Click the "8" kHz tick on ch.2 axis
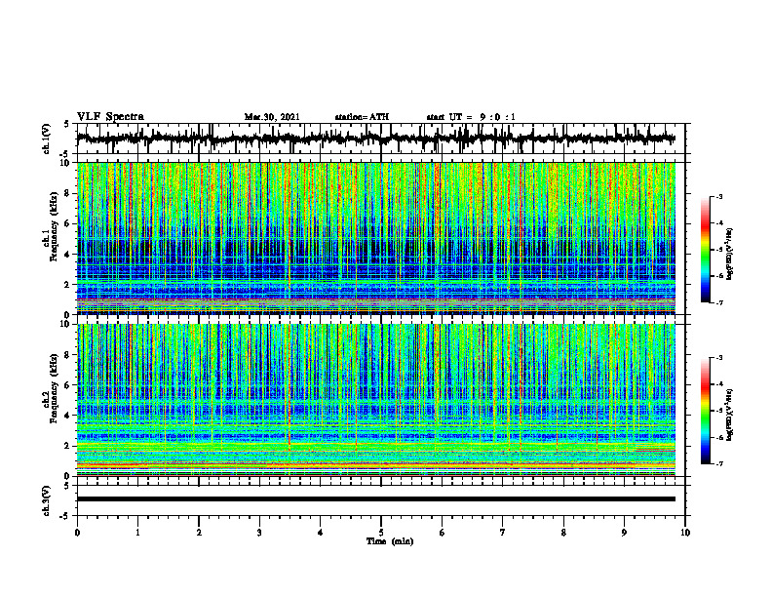772x597 pixels. (x=68, y=355)
